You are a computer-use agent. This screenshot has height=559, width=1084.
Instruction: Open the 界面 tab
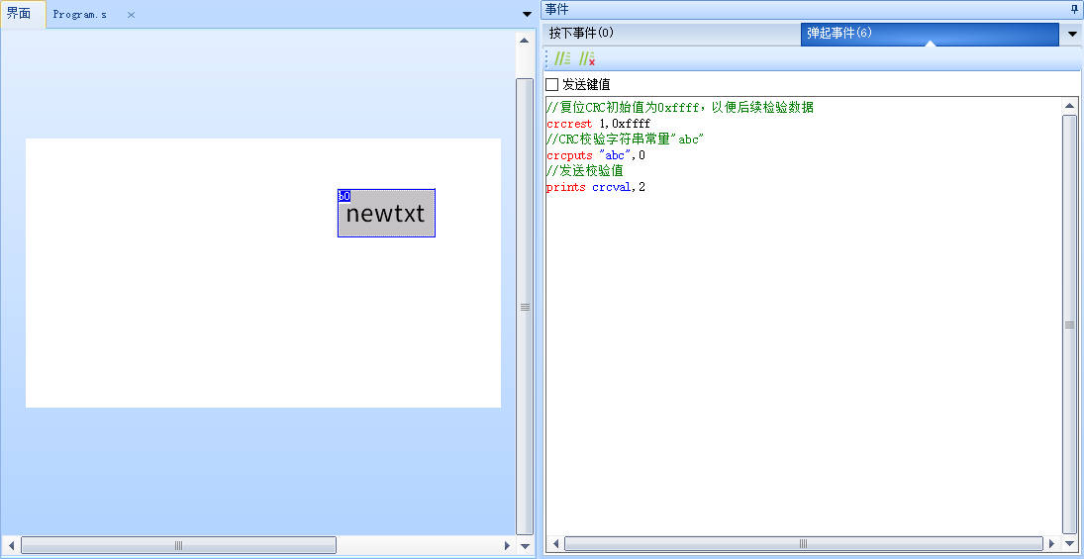tap(20, 14)
